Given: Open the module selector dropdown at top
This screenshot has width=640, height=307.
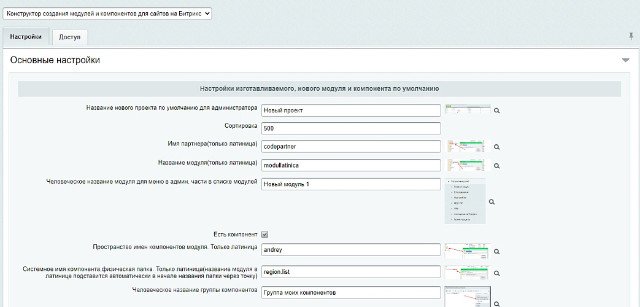Looking at the screenshot, I should [x=107, y=14].
